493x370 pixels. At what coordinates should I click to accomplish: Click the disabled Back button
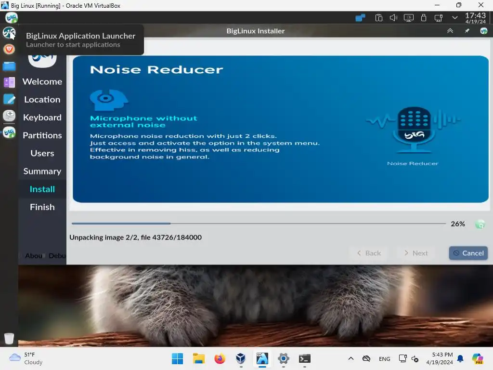point(368,253)
